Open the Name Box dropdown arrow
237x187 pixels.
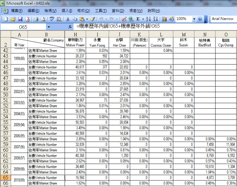49,27
